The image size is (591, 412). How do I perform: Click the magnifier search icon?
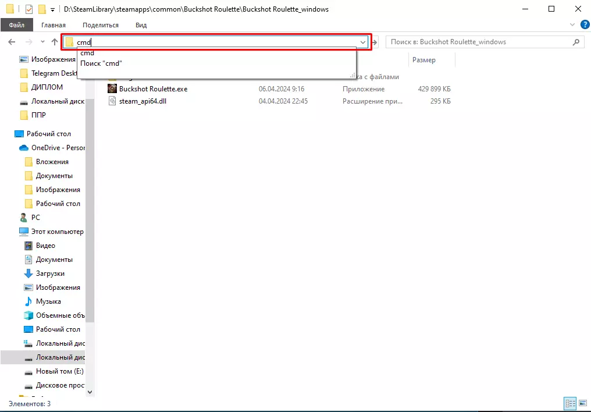click(x=576, y=42)
